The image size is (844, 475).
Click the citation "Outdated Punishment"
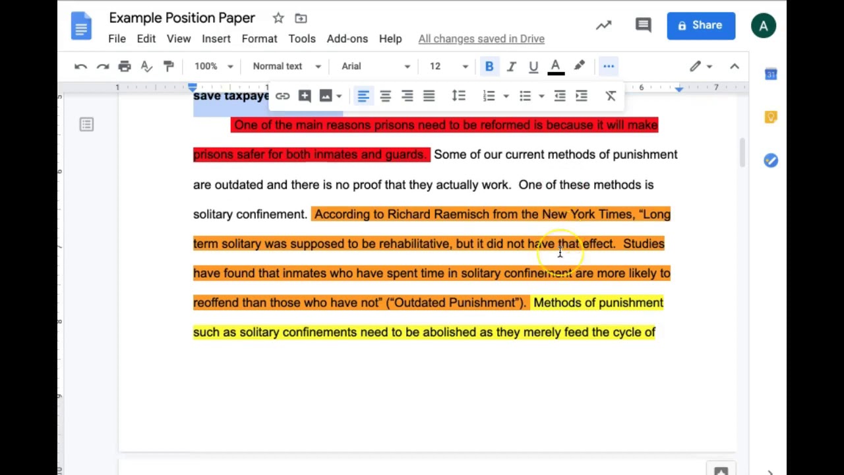point(454,303)
